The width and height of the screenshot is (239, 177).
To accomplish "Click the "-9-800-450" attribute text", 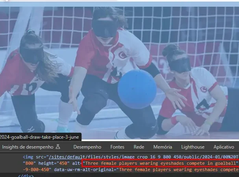I will coord(37,169).
